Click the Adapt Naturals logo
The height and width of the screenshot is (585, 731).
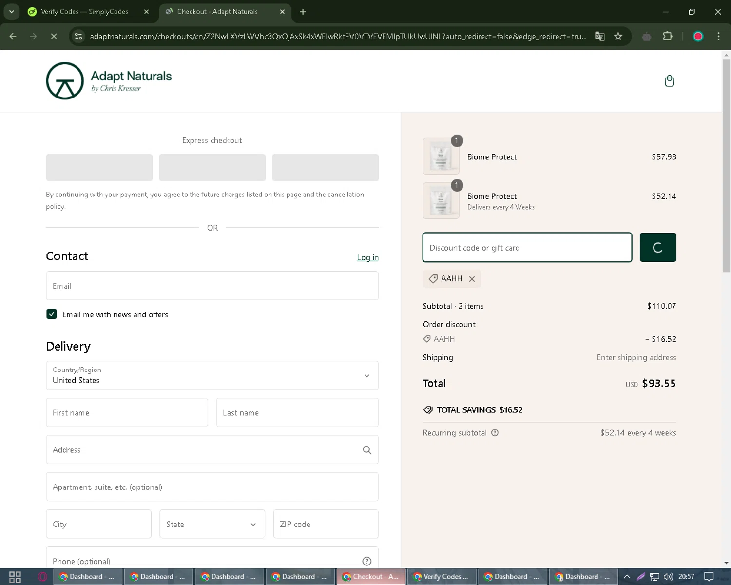pyautogui.click(x=109, y=81)
